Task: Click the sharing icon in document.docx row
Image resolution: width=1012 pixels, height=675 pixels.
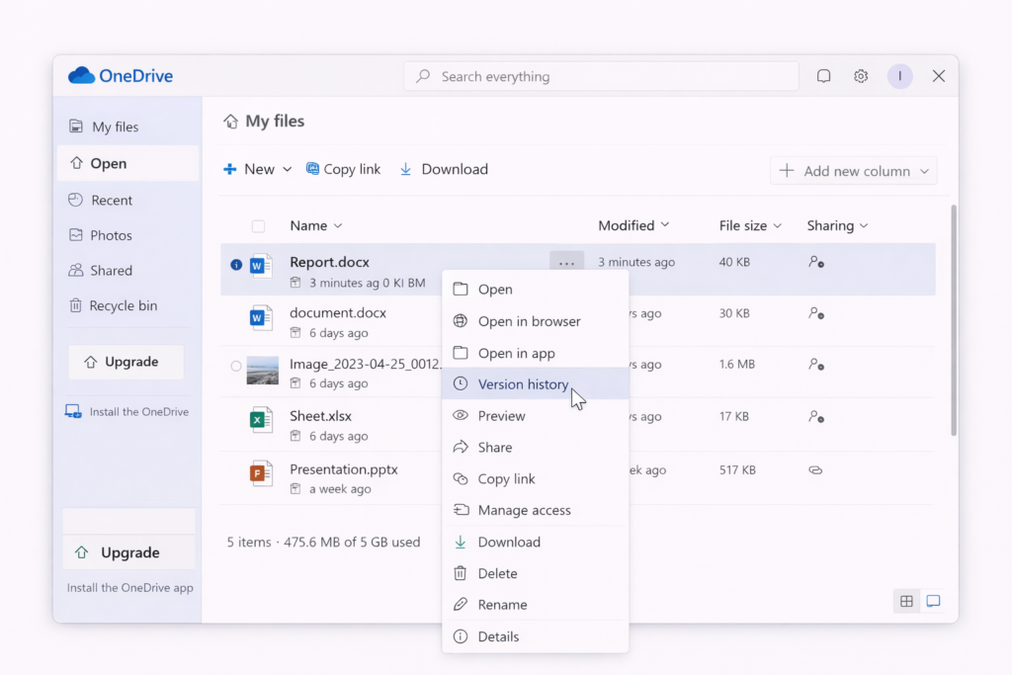Action: tap(815, 313)
